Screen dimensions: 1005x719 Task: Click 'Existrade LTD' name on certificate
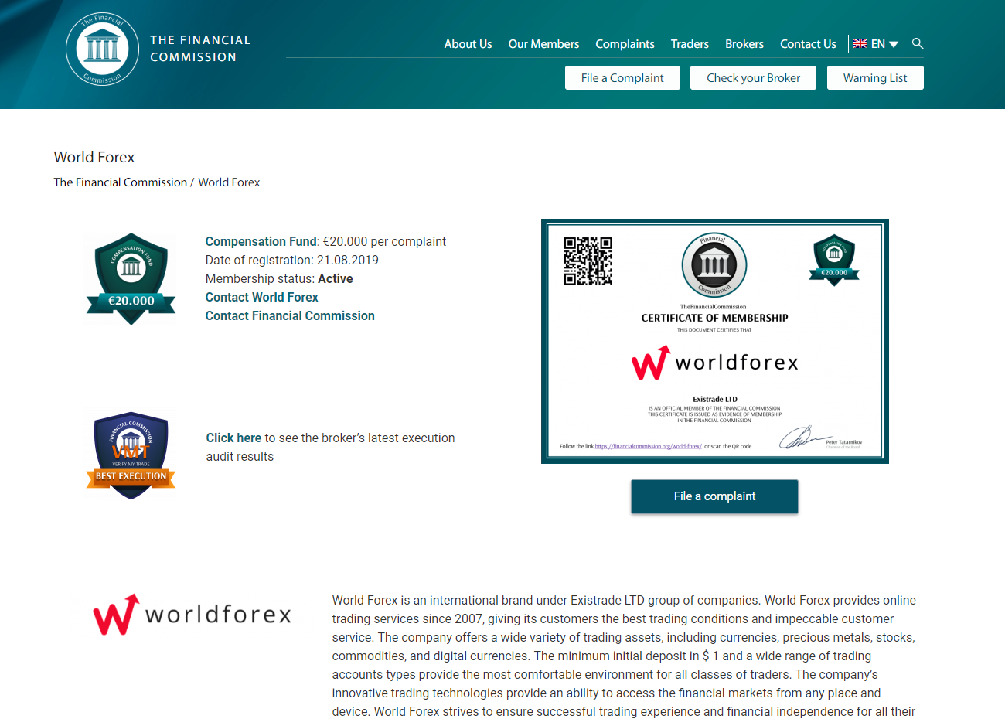click(715, 400)
